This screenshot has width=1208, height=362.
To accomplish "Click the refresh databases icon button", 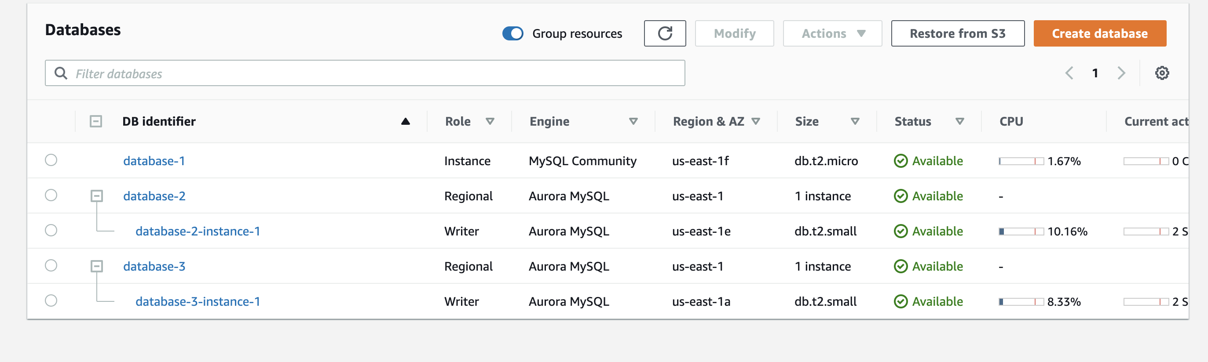I will (x=665, y=33).
